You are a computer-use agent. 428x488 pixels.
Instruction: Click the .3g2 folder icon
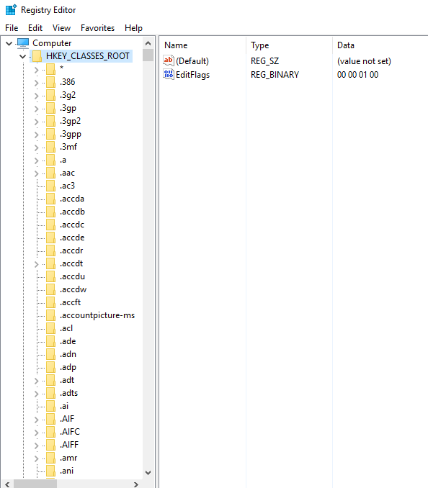[50, 95]
